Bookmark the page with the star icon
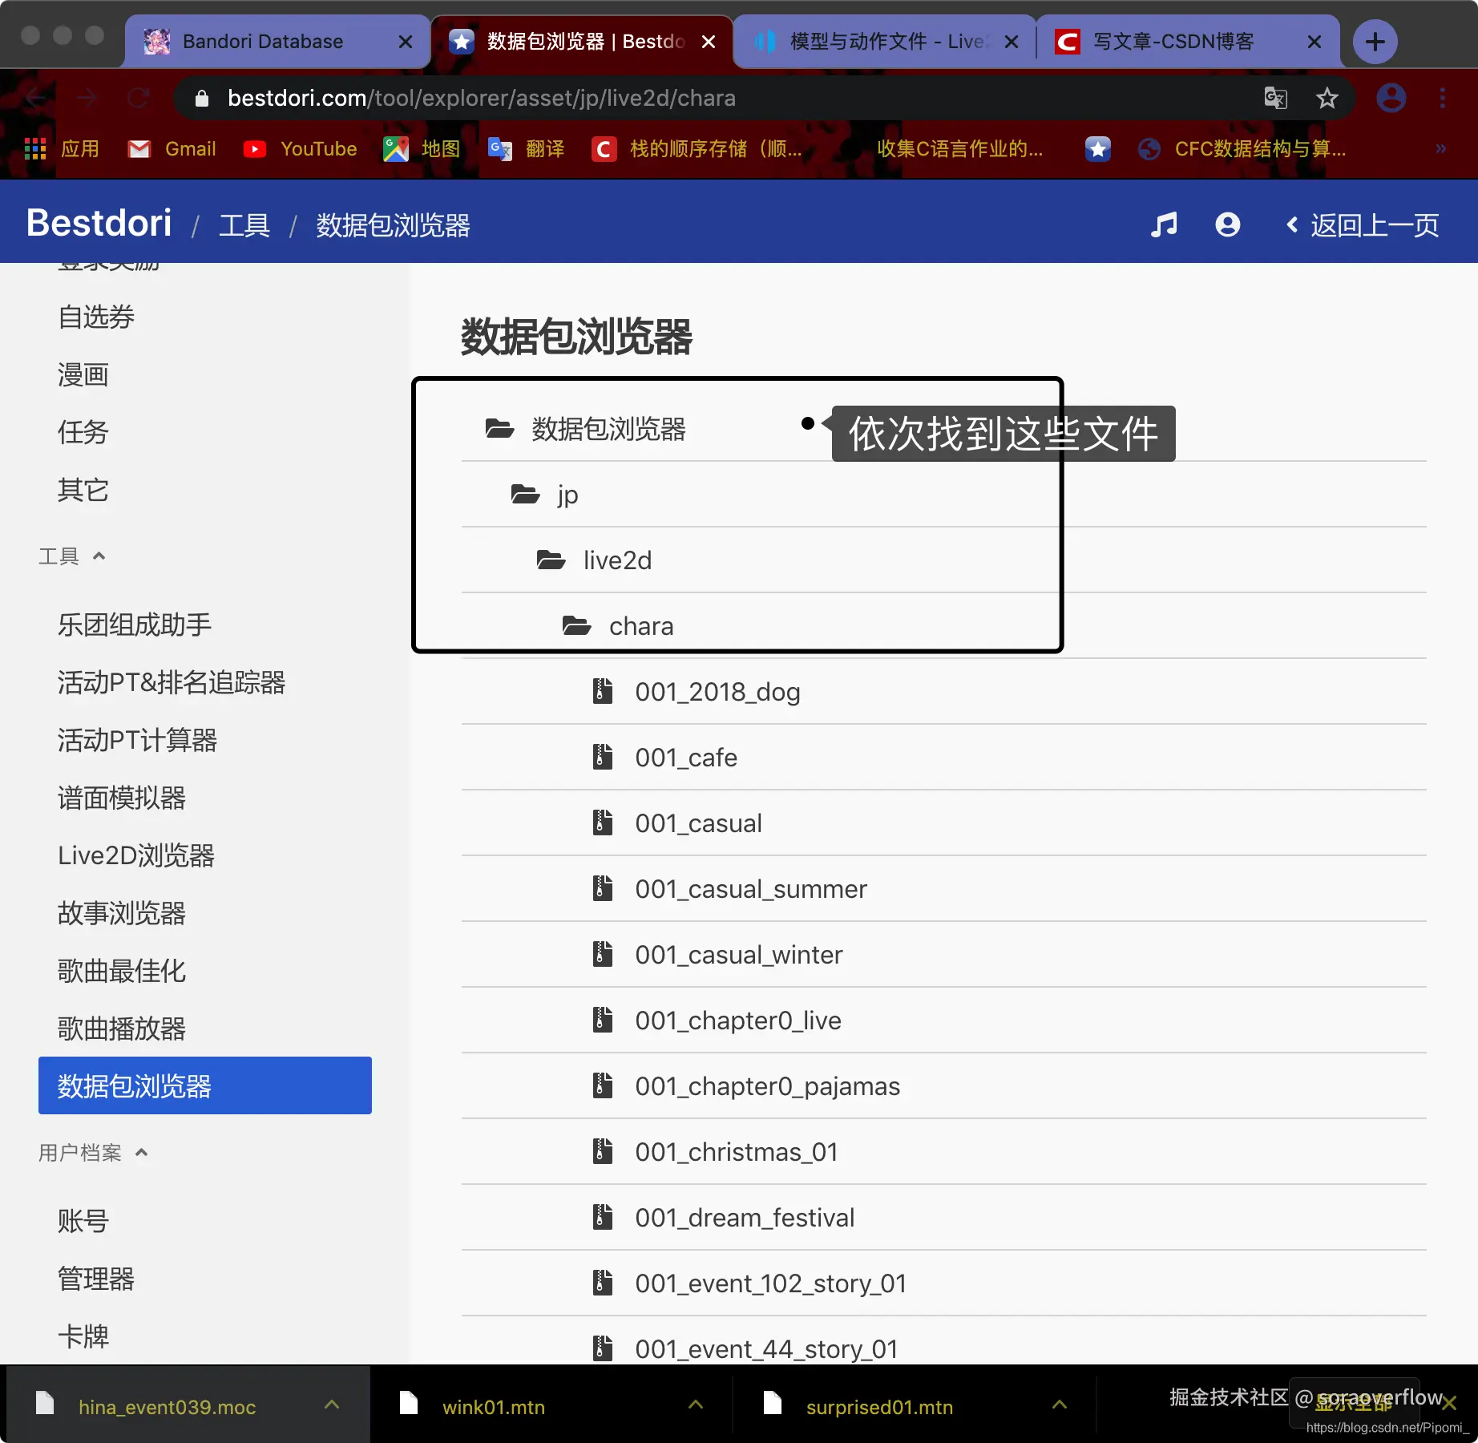 point(1327,98)
